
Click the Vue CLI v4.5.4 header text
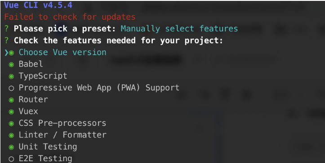pos(38,5)
